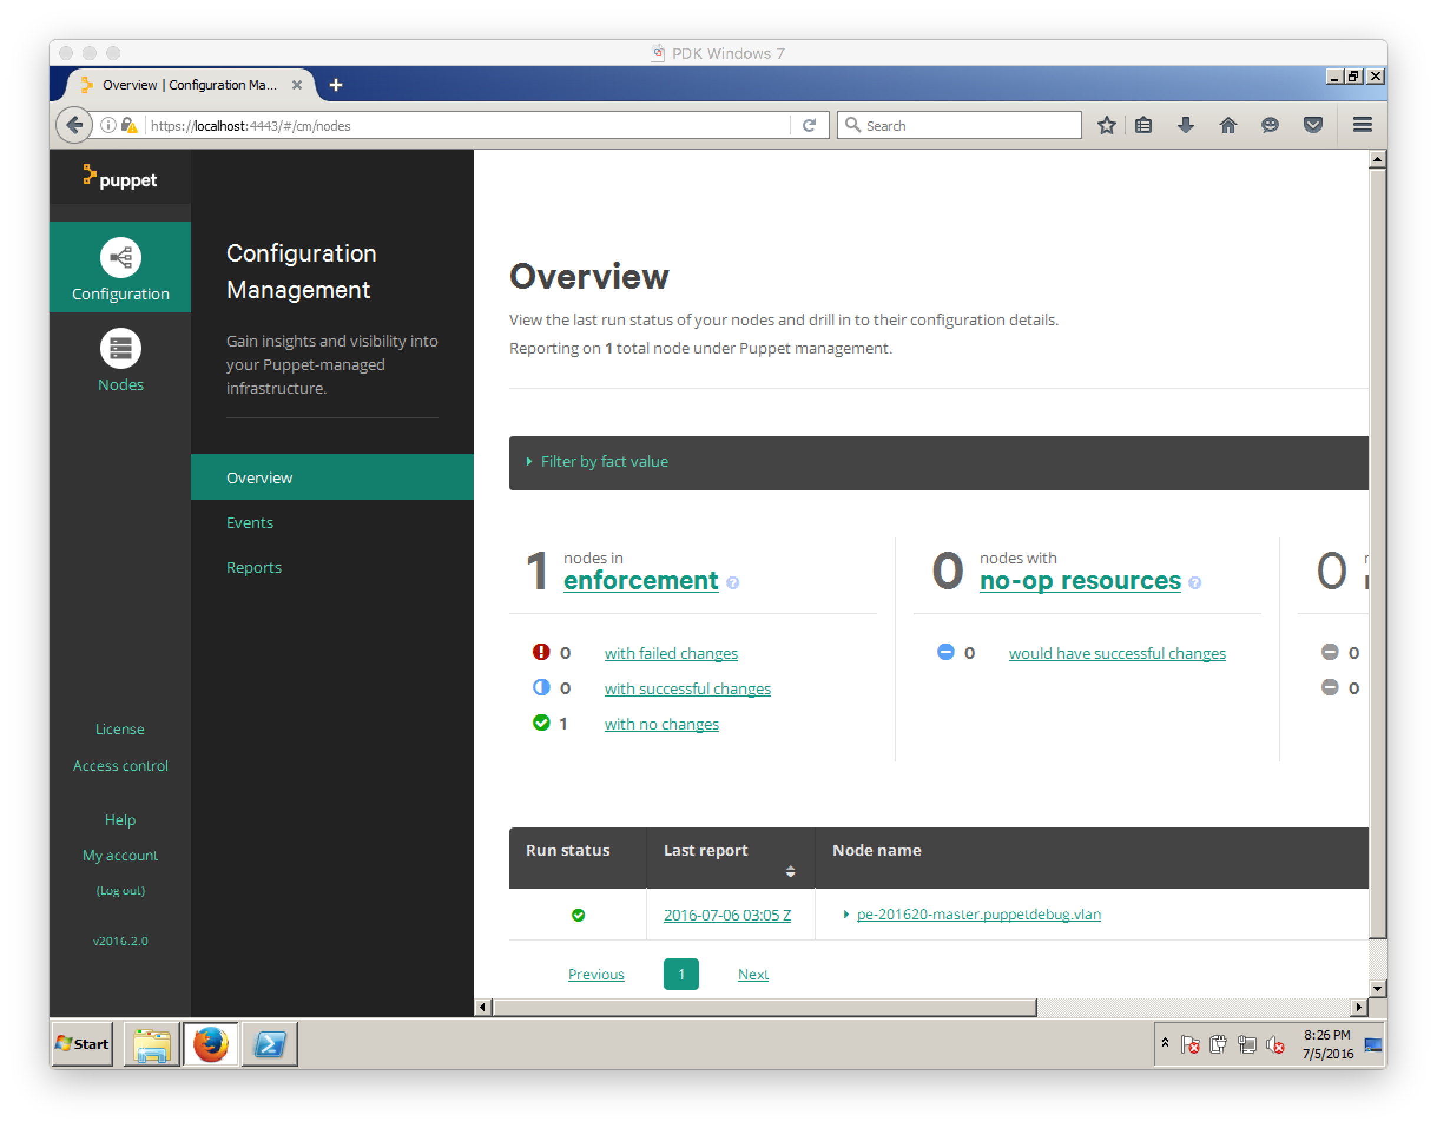Click into the browser Search box
Screen dimensions: 1437x1128
959,125
